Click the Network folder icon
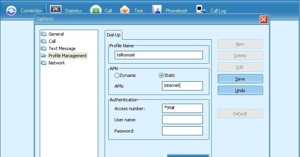Screen dimensions: 300x157 pos(44,63)
